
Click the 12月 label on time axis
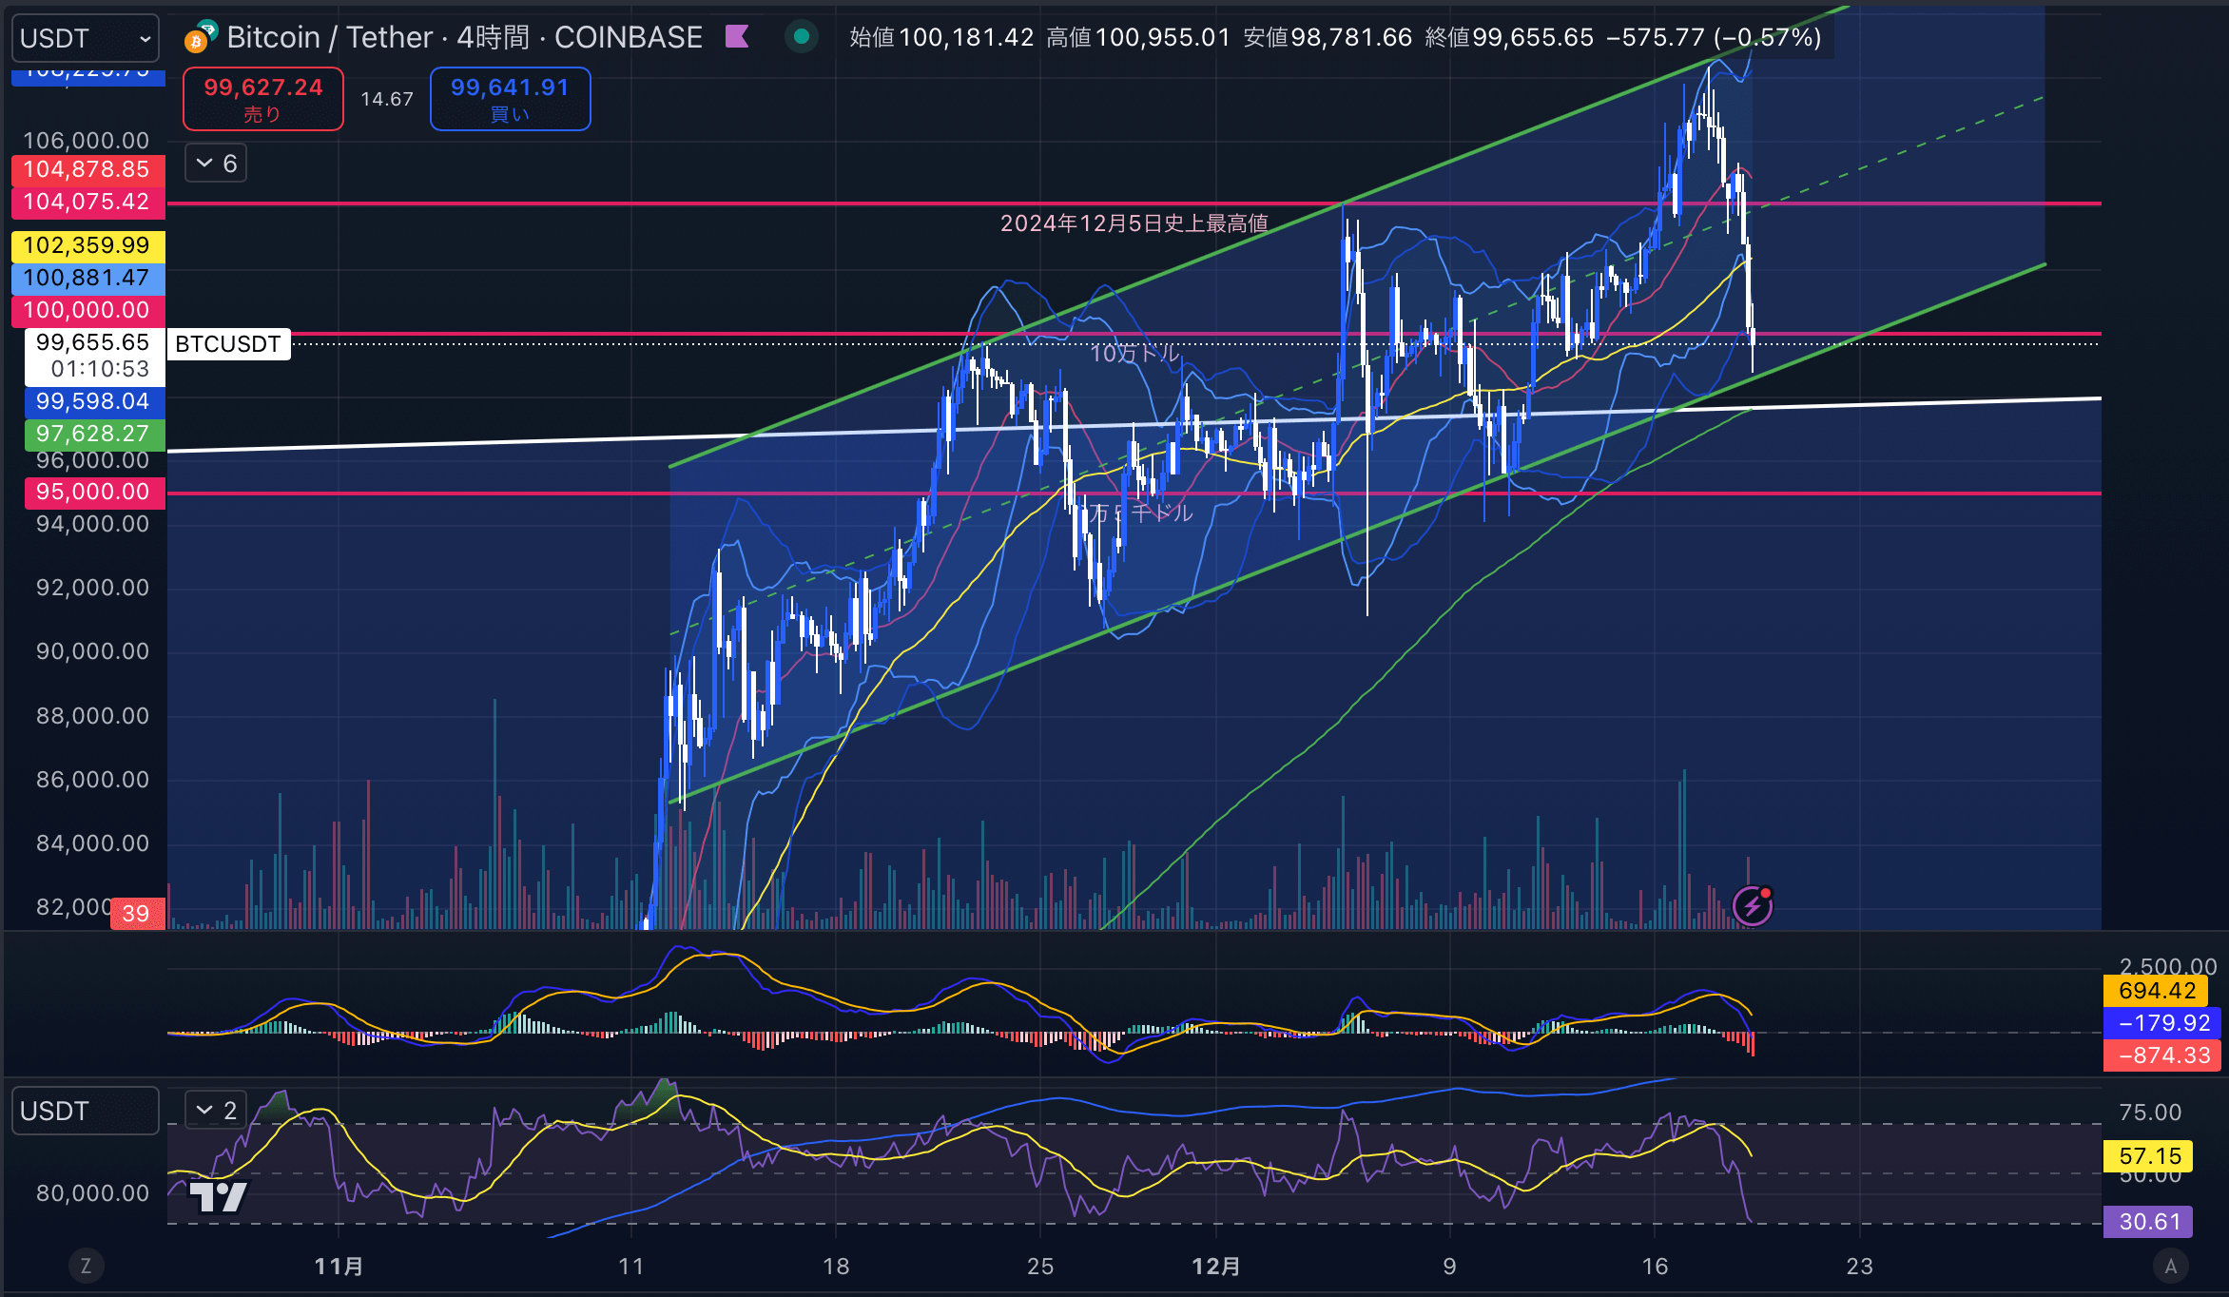point(1216,1267)
